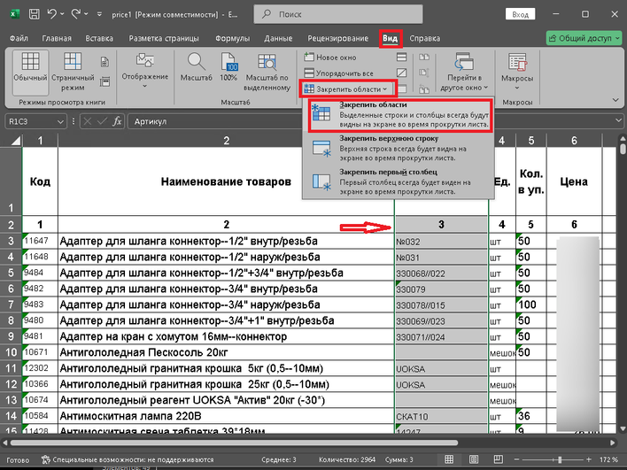Open the Справка tab

coord(425,38)
